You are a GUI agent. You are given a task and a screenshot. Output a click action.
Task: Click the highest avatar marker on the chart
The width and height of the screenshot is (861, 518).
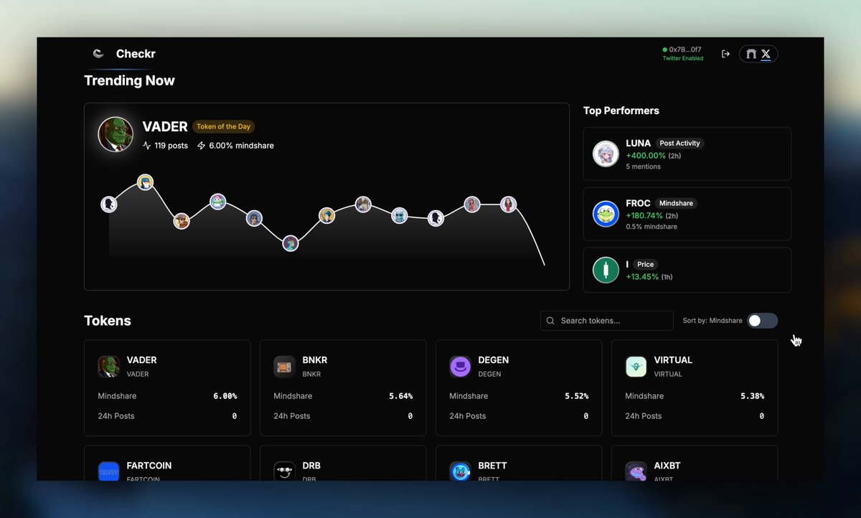point(146,182)
